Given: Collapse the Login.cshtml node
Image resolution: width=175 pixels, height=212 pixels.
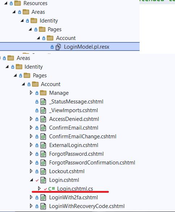Looking at the screenshot, I should [31, 180].
